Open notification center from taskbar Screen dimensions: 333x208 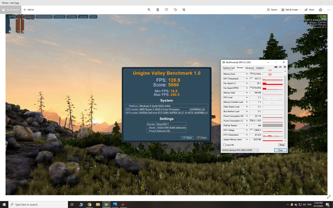pos(328,204)
